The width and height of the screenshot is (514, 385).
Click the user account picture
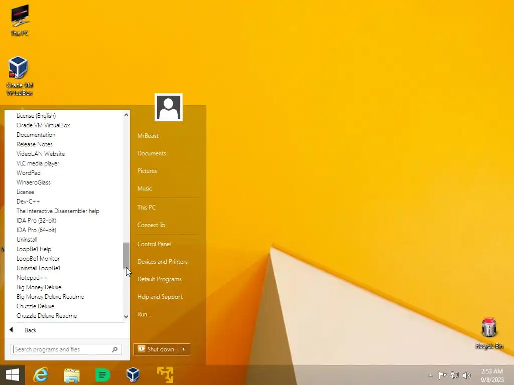169,107
